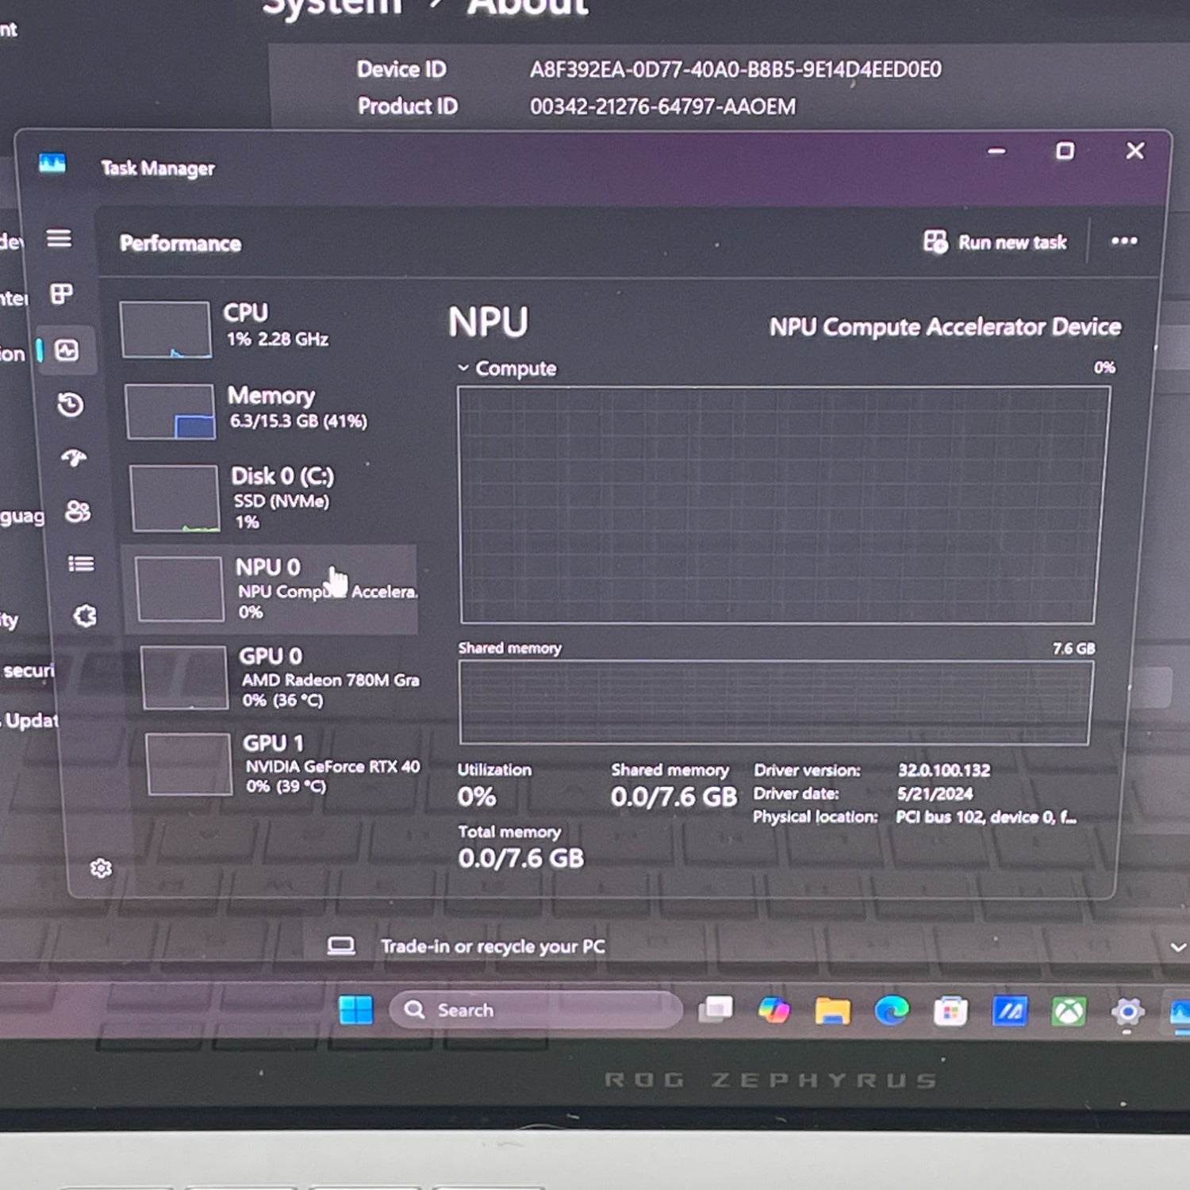Launch Copilot from the taskbar

click(x=773, y=1010)
